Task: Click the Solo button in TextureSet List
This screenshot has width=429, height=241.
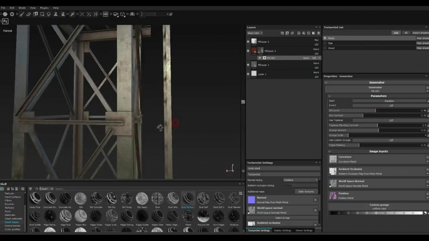Action: pos(396,33)
